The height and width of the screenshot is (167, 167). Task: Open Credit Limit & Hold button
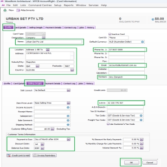[x=19, y=155]
